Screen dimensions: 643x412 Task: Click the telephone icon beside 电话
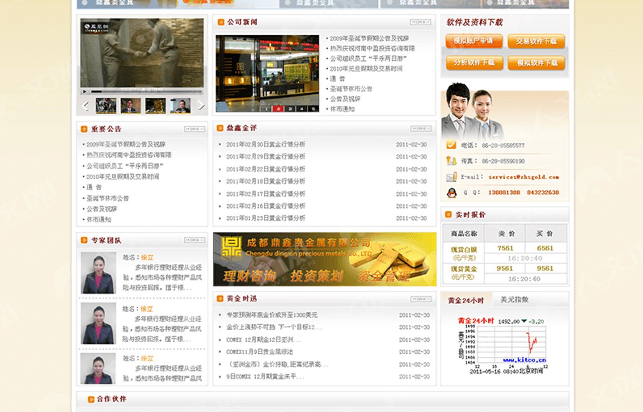(x=451, y=145)
